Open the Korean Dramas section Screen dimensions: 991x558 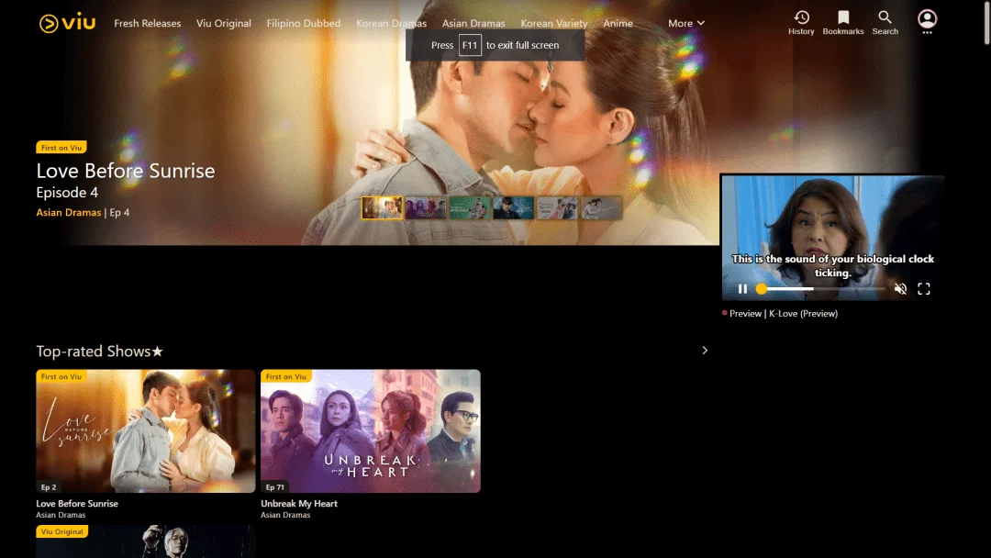click(x=391, y=23)
